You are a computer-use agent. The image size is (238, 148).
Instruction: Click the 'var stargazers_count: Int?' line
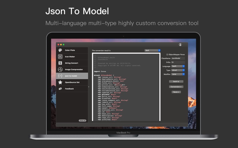[111, 81]
